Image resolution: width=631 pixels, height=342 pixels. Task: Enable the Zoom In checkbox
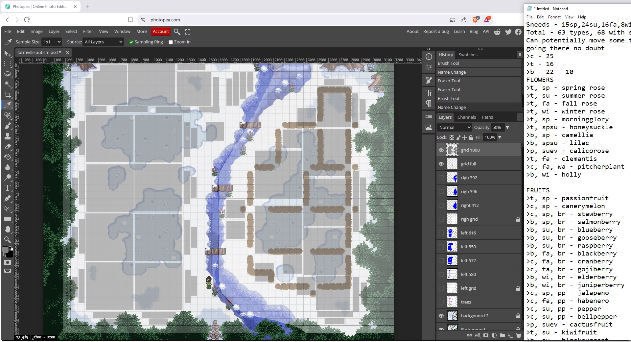point(171,42)
